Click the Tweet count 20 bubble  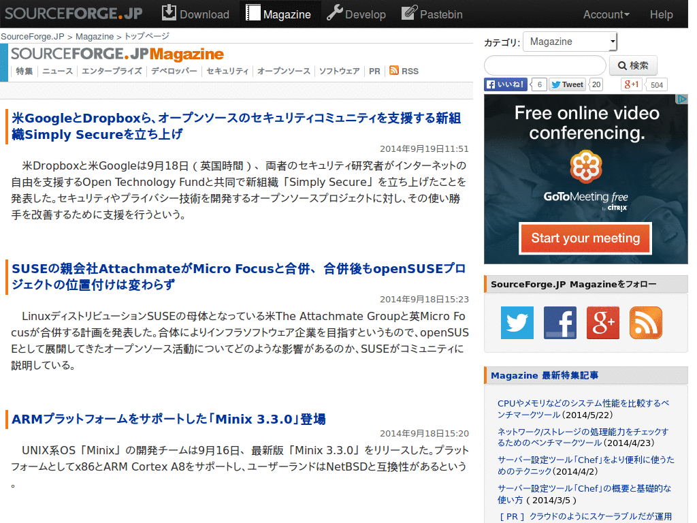tap(596, 84)
